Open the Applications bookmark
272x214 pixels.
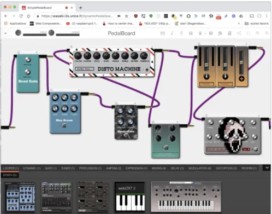15,24
